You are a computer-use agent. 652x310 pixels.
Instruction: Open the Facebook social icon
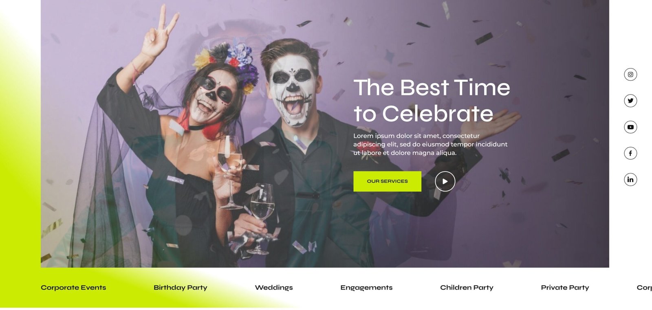[x=630, y=153]
